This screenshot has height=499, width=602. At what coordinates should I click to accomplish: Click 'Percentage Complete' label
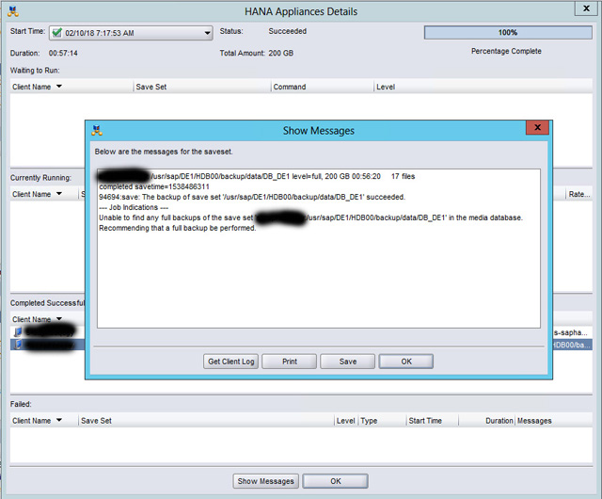(x=506, y=51)
